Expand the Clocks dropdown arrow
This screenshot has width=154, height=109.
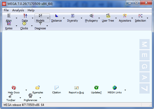[32, 26]
